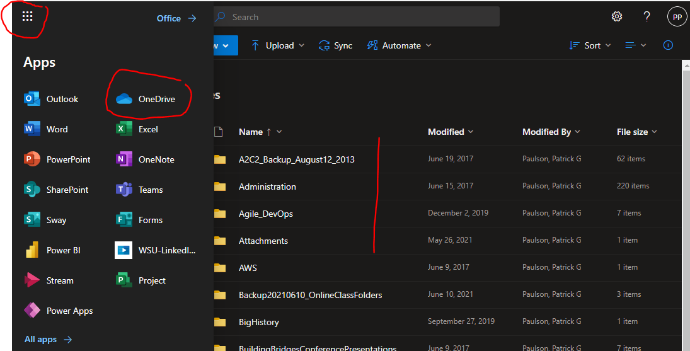Open the view options layout dropdown

(x=635, y=45)
